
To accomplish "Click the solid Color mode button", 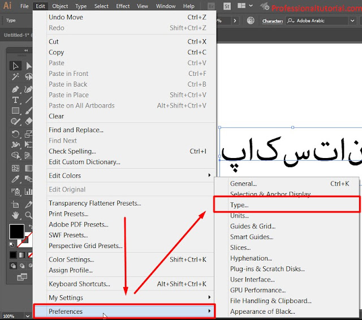I will point(13,255).
